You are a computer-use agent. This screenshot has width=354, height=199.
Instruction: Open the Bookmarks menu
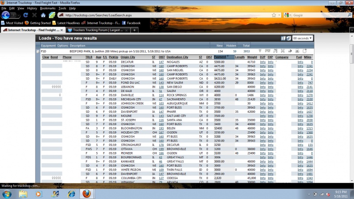[x=48, y=8]
